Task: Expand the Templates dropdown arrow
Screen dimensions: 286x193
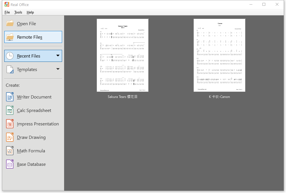Action: [x=58, y=69]
